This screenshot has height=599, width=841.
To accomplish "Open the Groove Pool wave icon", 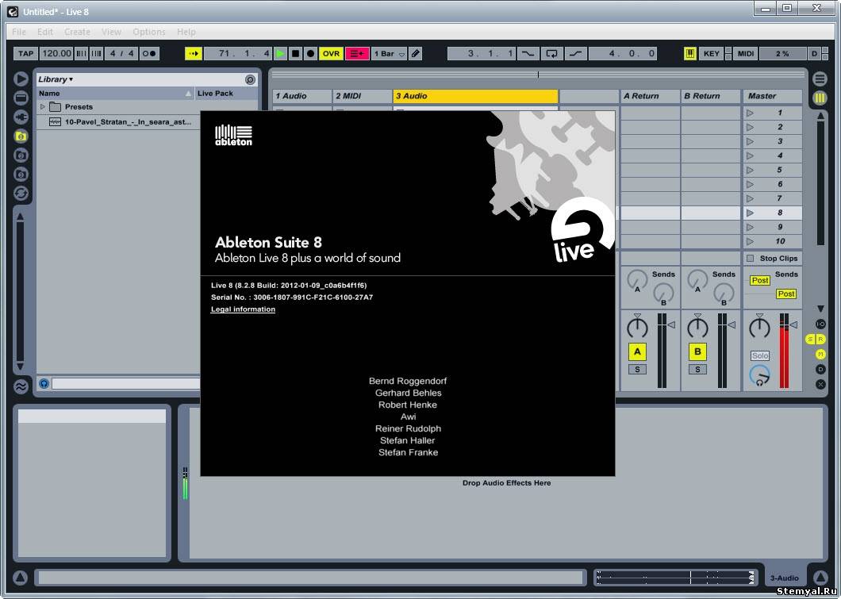I will [21, 386].
